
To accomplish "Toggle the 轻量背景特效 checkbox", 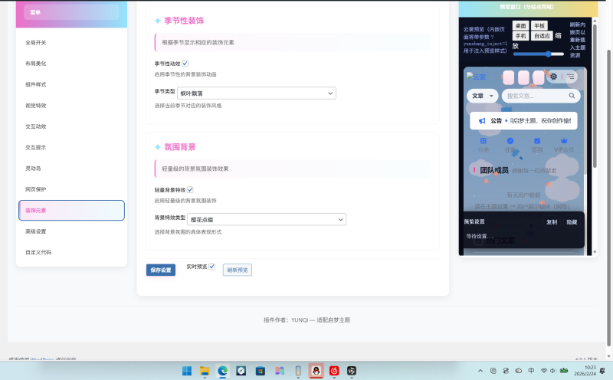I will (190, 189).
